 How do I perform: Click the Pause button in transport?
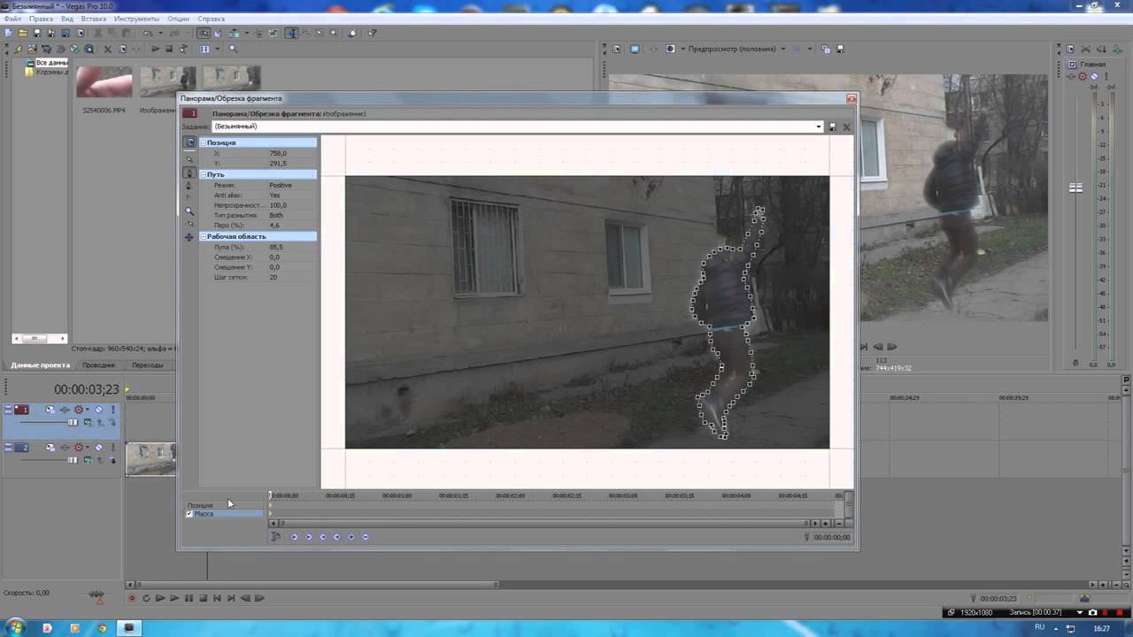click(189, 598)
